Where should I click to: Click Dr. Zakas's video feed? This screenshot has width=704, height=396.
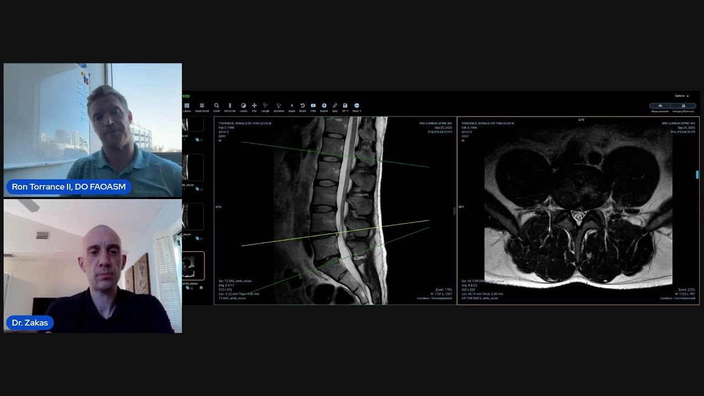(x=92, y=266)
